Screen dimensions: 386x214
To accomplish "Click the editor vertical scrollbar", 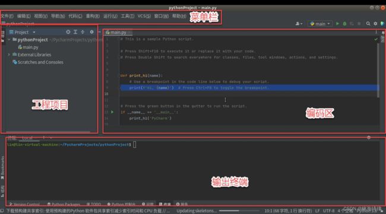I will tap(378, 70).
